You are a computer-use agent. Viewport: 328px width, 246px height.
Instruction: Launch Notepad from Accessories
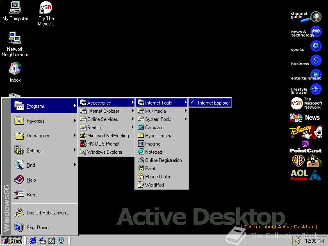tap(162, 152)
